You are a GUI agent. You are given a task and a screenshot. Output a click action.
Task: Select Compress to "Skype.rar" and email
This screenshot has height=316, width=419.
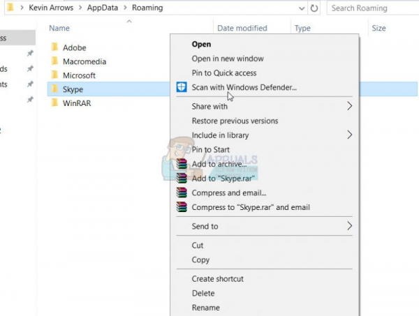click(251, 207)
